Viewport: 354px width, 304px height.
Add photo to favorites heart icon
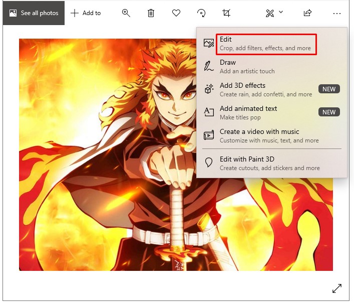176,13
